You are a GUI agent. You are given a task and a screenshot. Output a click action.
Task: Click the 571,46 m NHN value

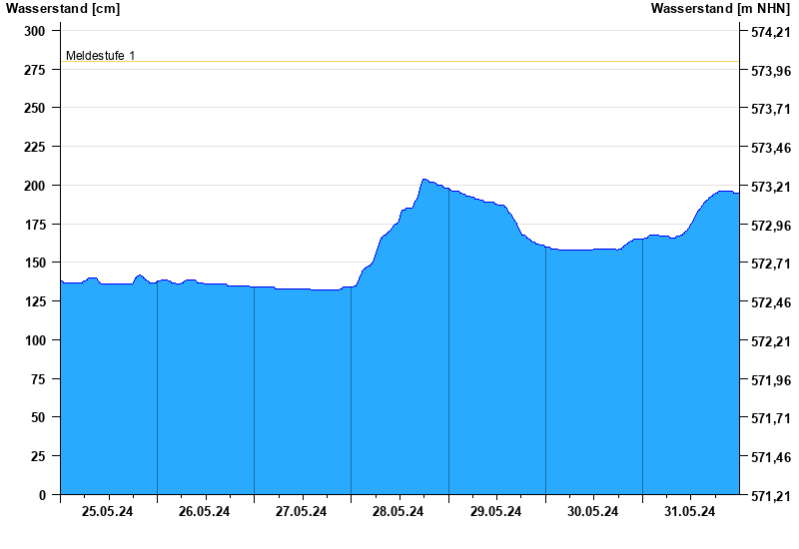point(771,457)
